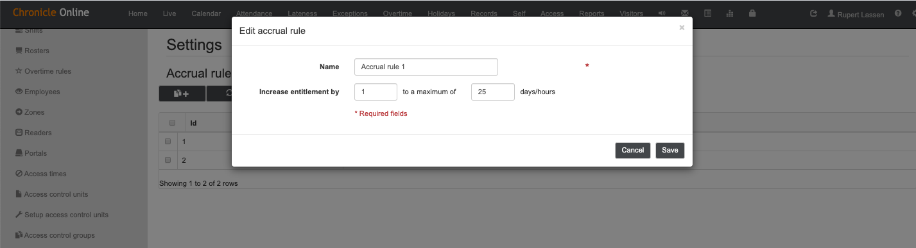Click the Save button in dialog
Screen dimensions: 916x248
(x=670, y=150)
